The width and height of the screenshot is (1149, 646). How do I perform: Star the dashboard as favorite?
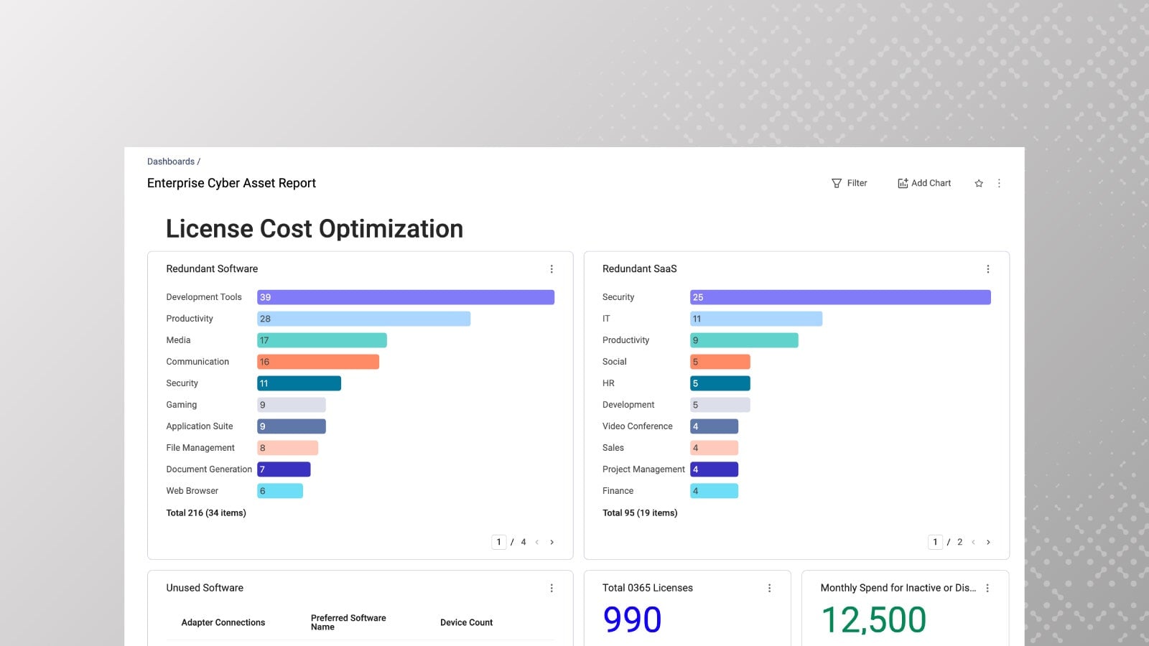coord(979,183)
